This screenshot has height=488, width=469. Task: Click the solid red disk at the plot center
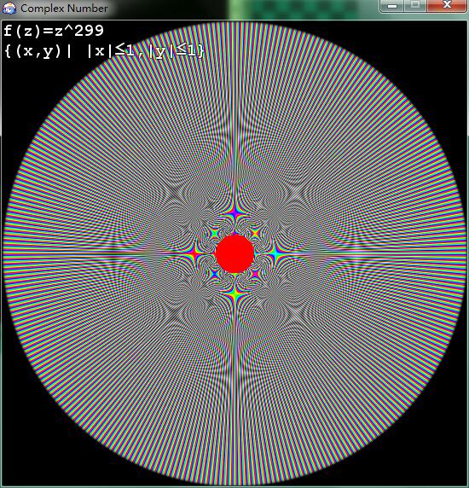tap(234, 254)
